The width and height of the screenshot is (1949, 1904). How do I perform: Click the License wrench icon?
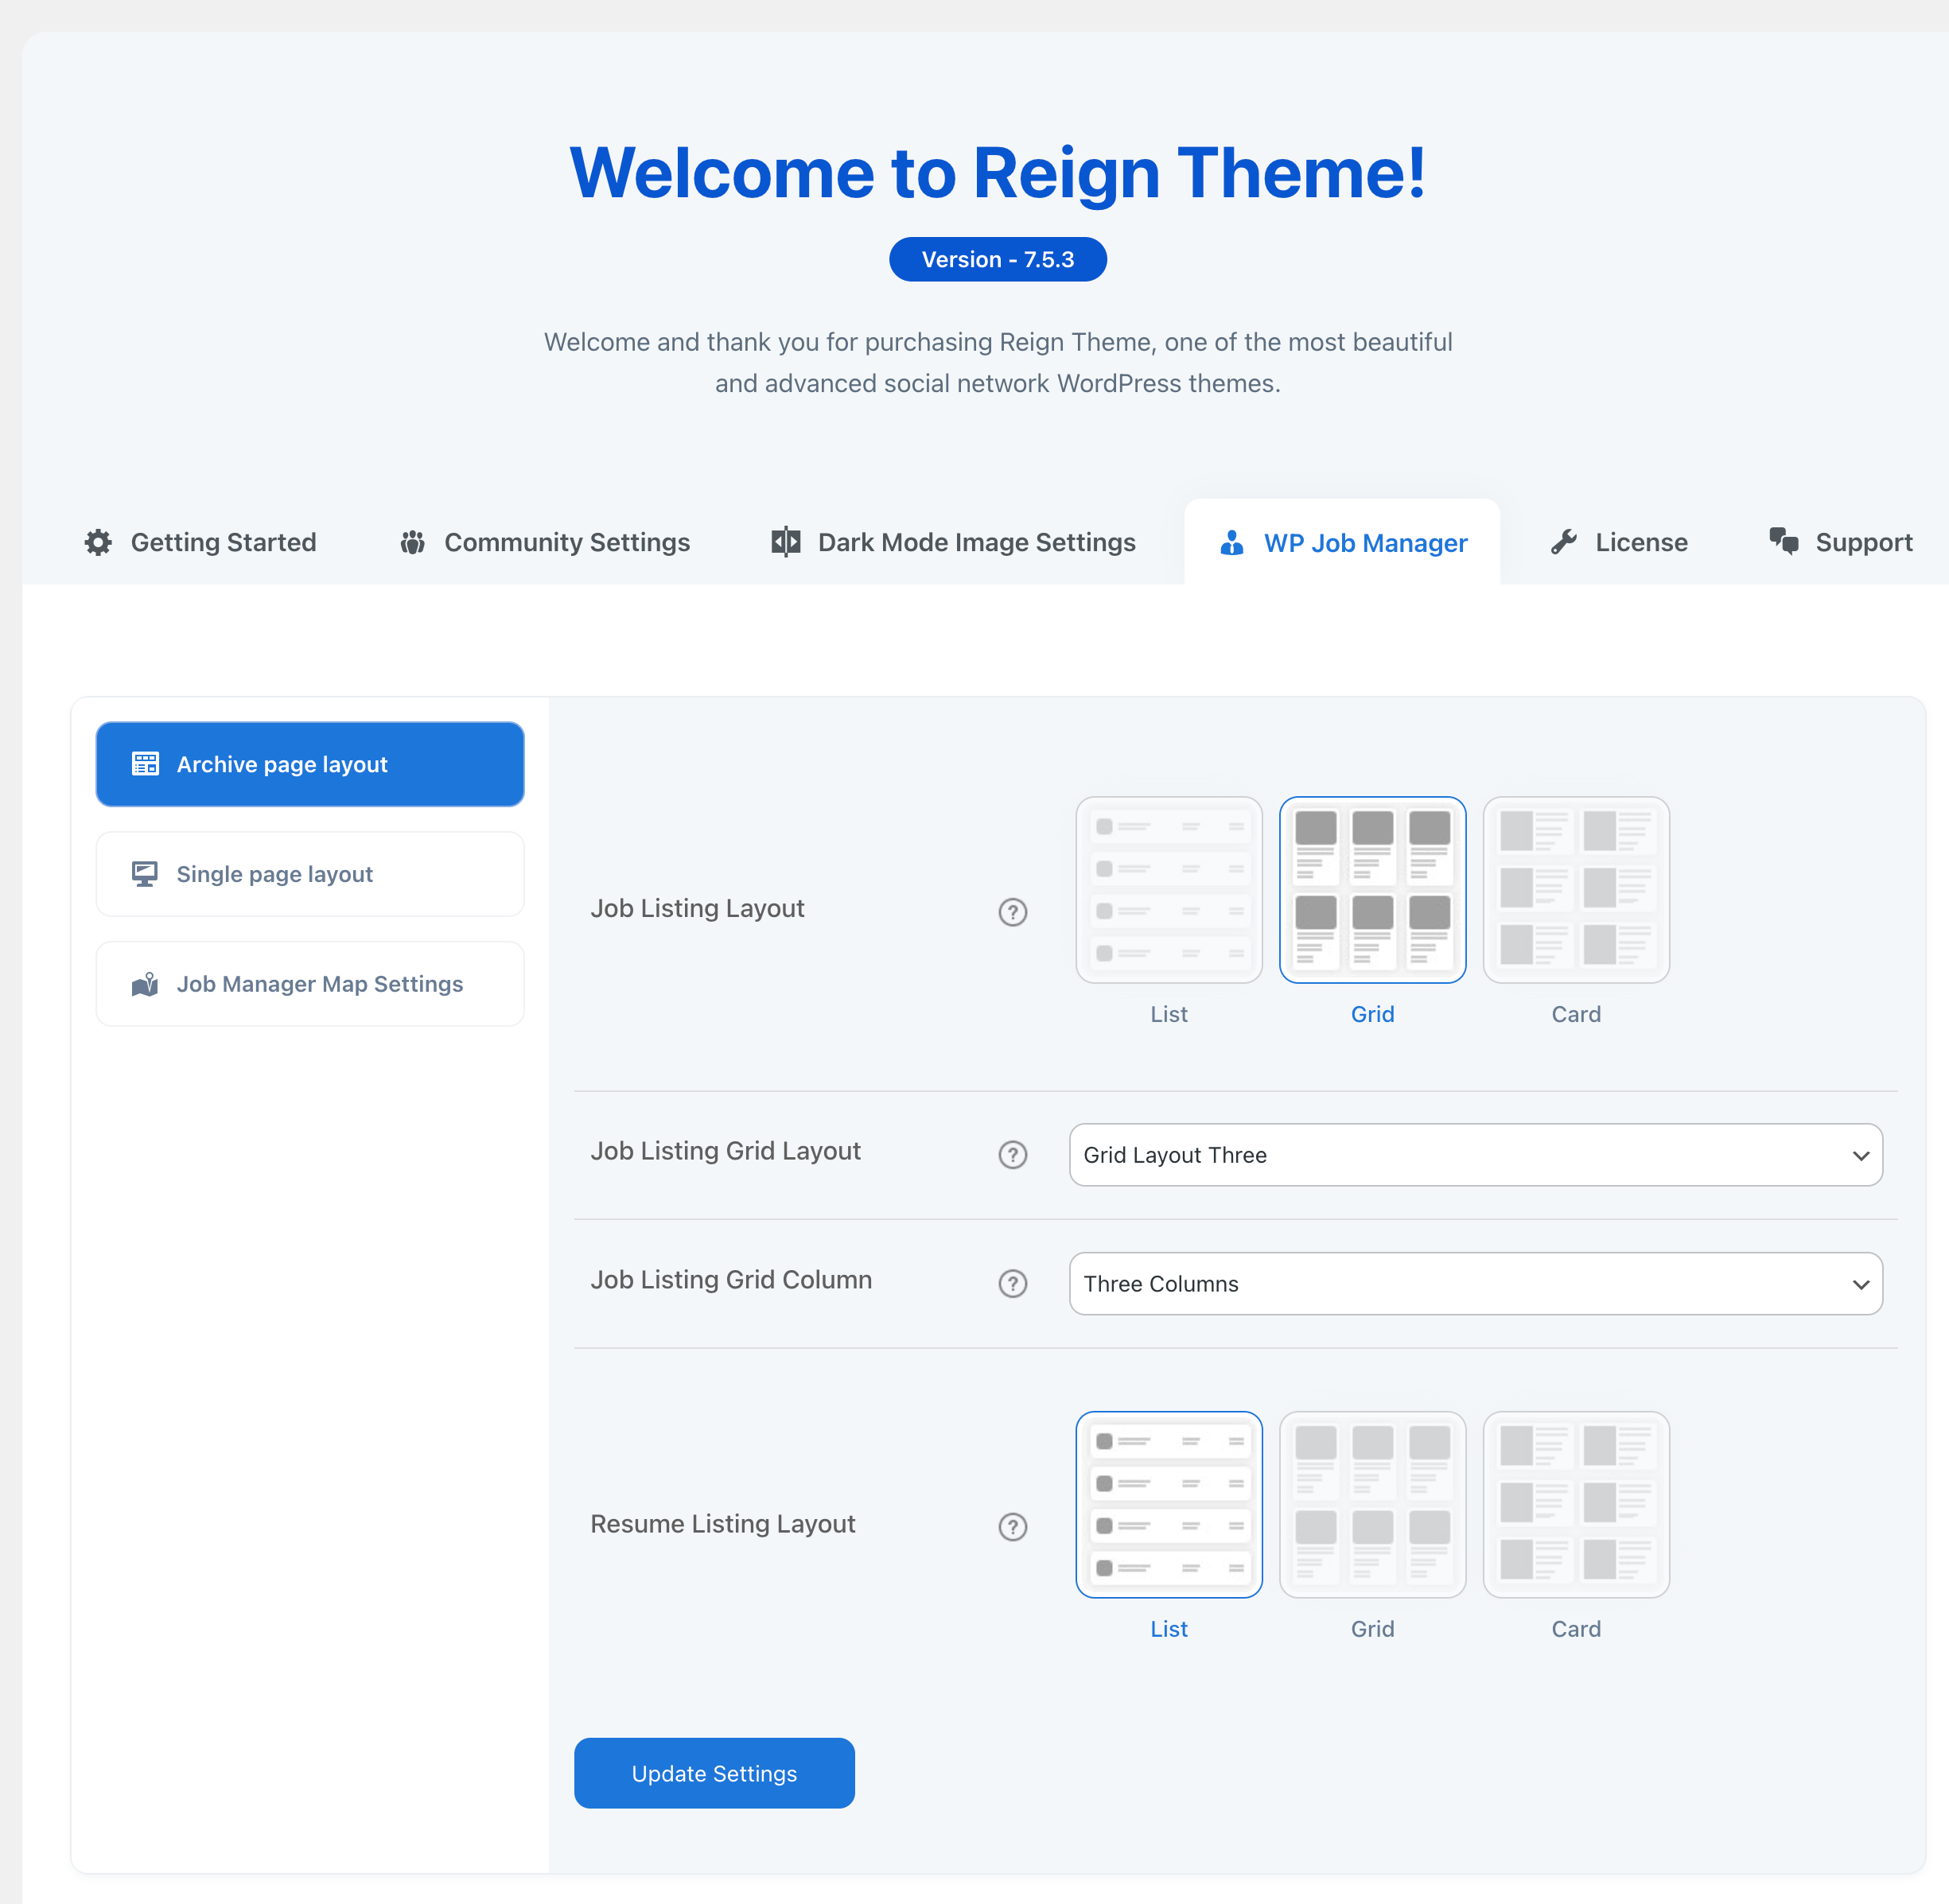click(1563, 541)
